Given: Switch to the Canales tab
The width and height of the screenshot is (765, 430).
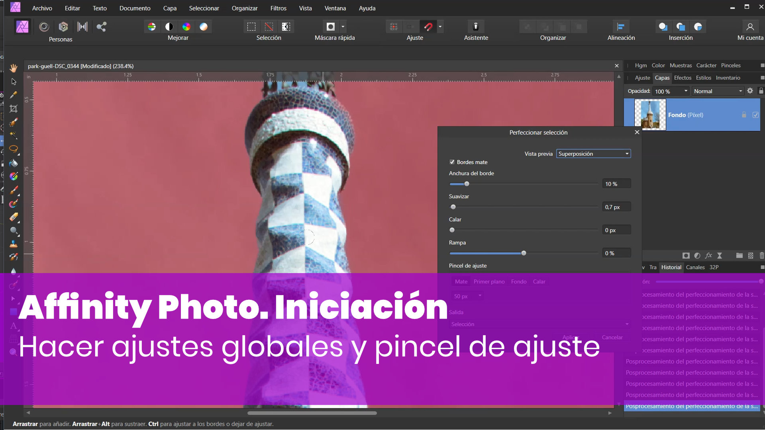Looking at the screenshot, I should [695, 267].
